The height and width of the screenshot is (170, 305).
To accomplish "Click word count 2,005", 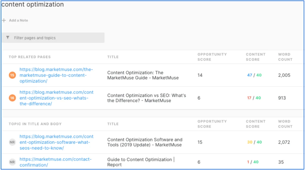I will [284, 75].
